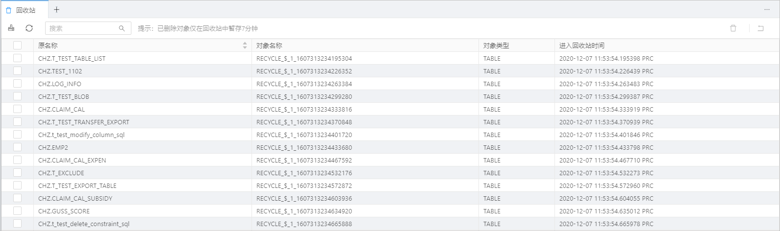The width and height of the screenshot is (780, 231).
Task: Click the 进入回收站时间 column header
Action: click(x=581, y=46)
